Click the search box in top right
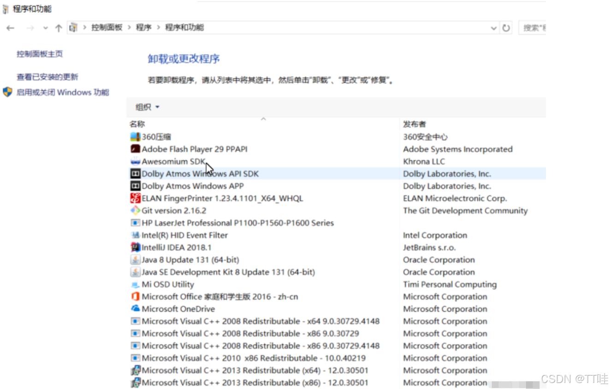Screen dimensions: 610x389 tap(532, 28)
